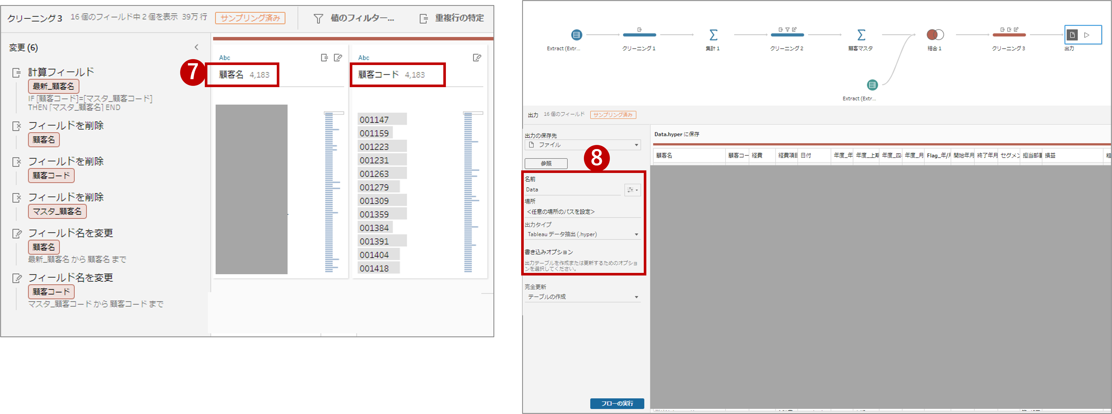The image size is (1112, 414).
Task: Click the calculation icon on 顧客名 field card
Action: [325, 57]
